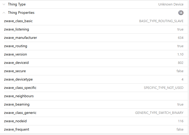
Task: Select the zwave_devicetype property label
Action: point(18,79)
